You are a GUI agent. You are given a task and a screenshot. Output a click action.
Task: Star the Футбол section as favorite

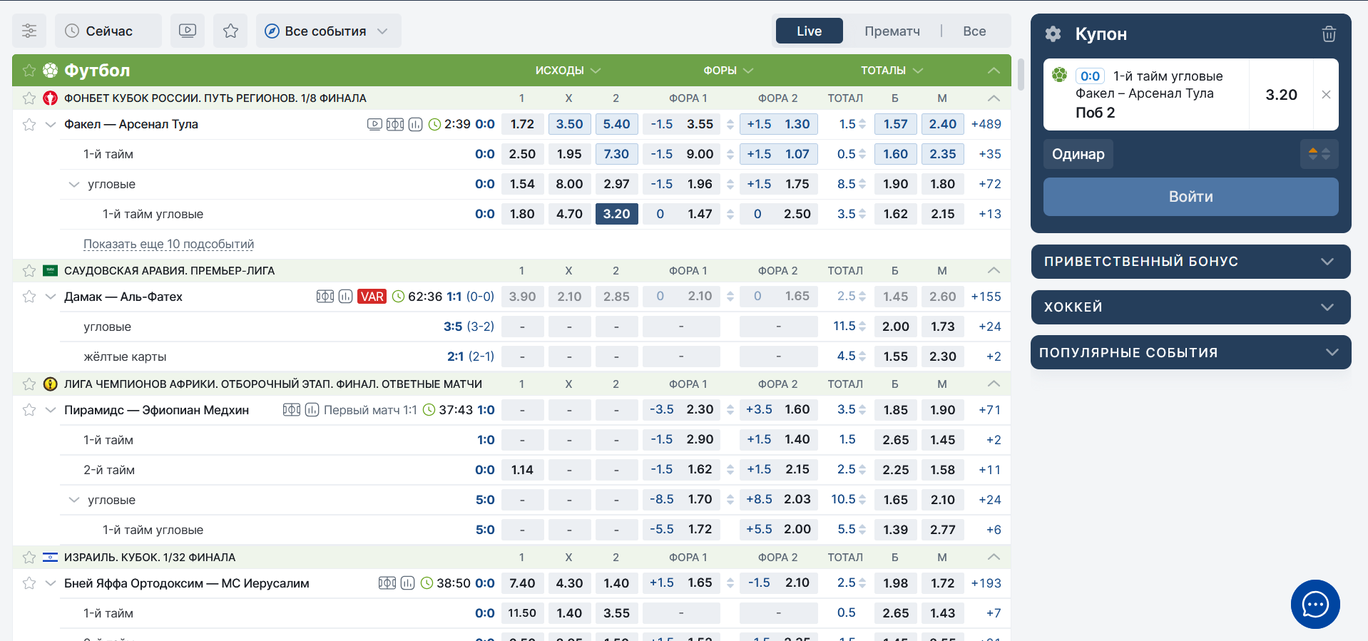(29, 71)
